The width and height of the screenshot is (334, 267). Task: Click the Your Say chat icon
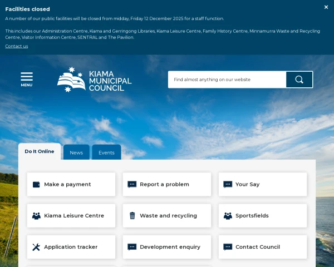228,185
